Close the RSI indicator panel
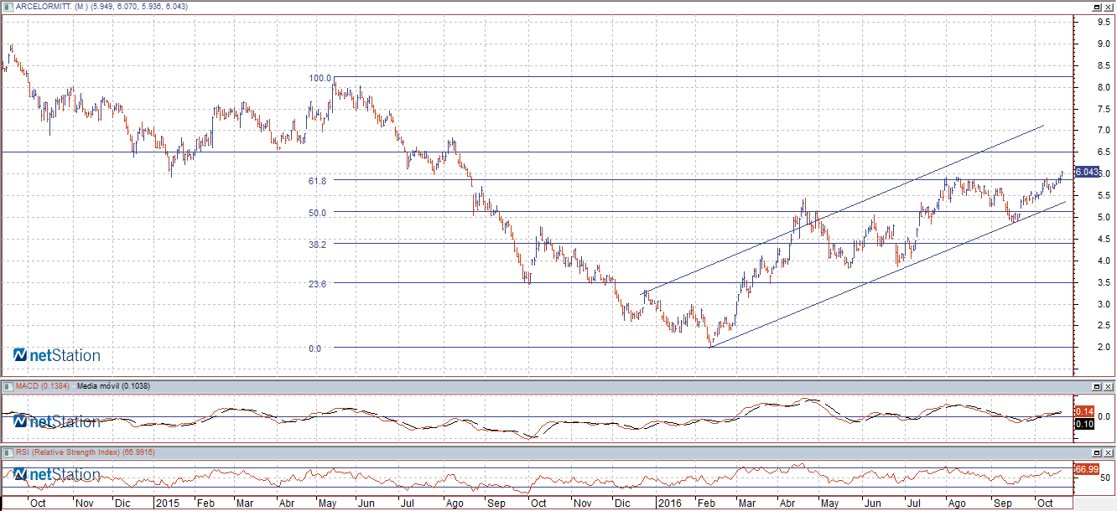 click(1109, 452)
